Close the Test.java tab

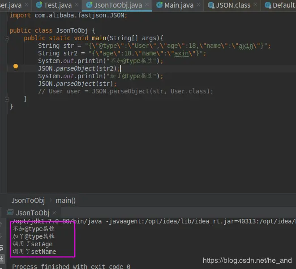[77, 5]
